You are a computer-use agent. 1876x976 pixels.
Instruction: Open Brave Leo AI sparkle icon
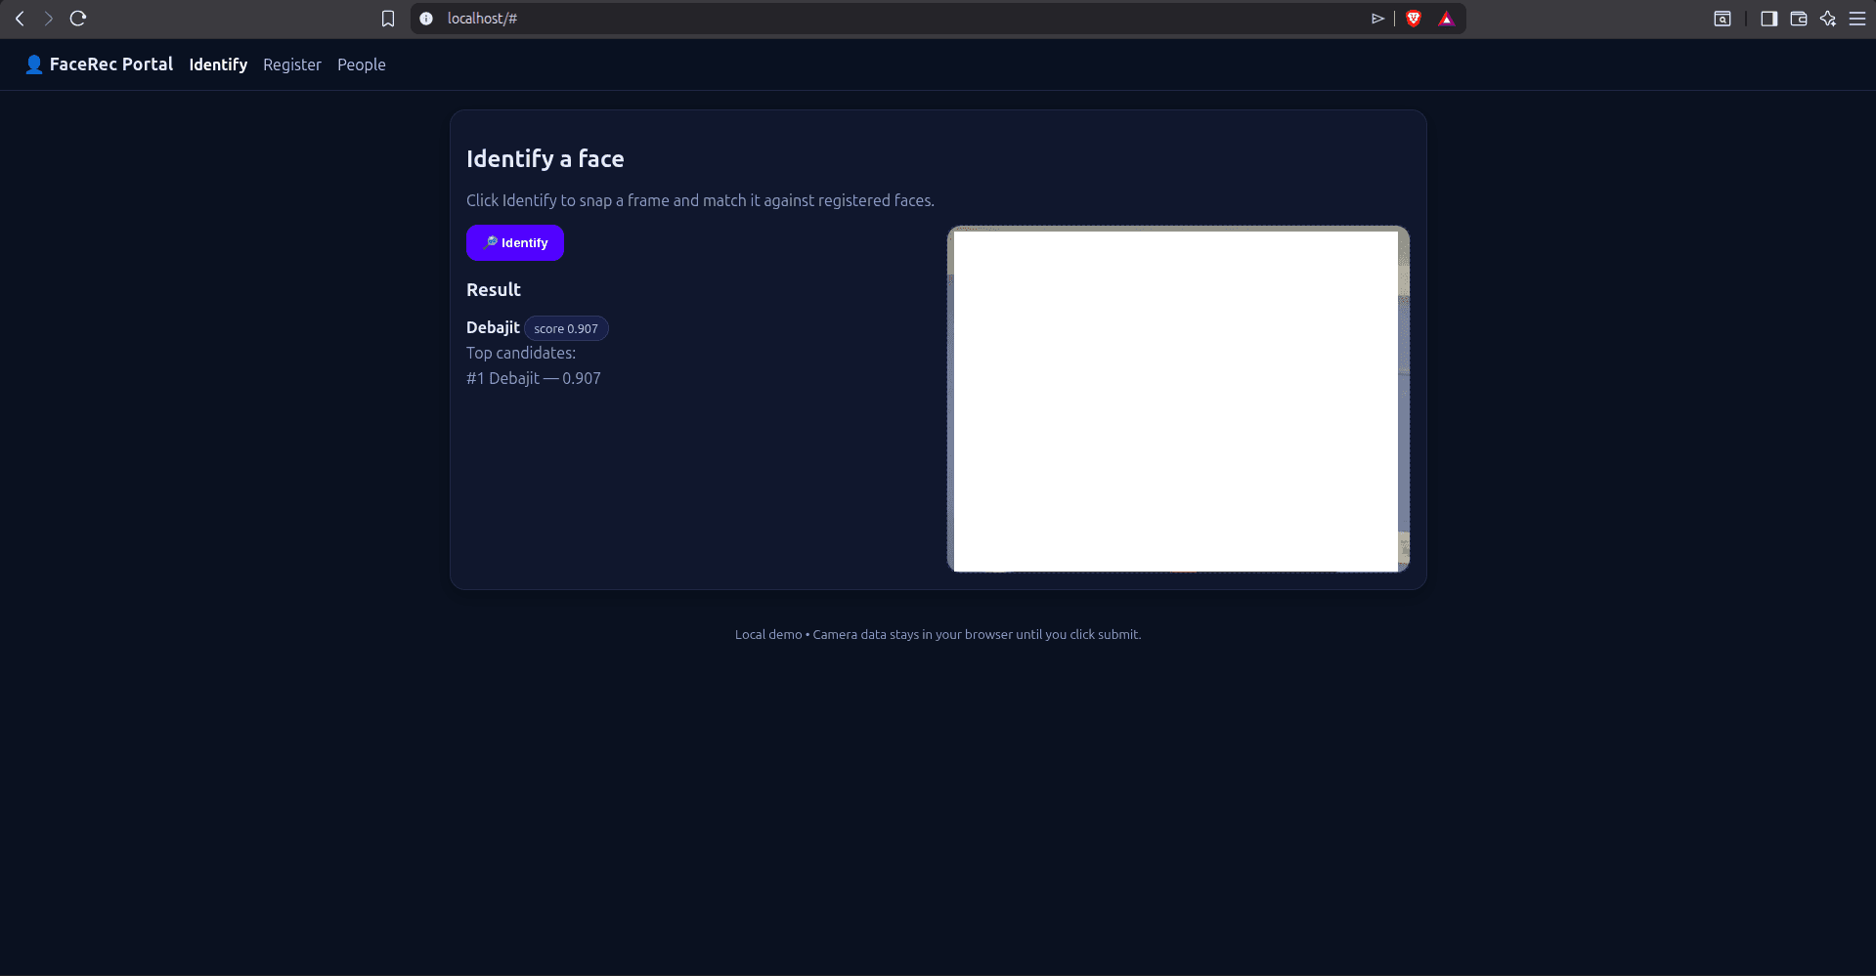(1828, 19)
